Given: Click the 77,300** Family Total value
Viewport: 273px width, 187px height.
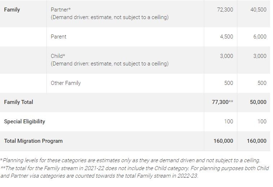Looking at the screenshot, I should 222,102.
